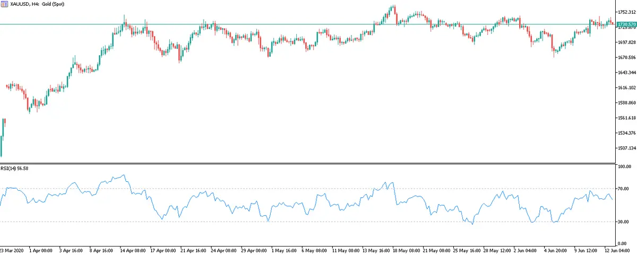Click the chart window icon beside XAUUSD
The width and height of the screenshot is (637, 255).
click(x=5, y=4)
